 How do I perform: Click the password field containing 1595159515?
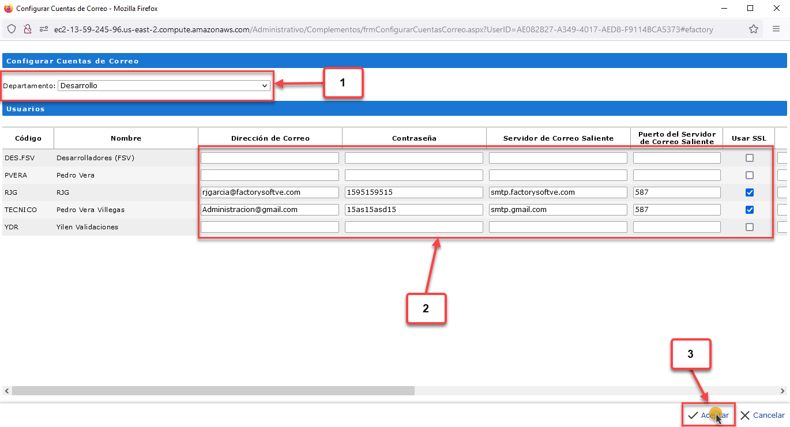414,192
